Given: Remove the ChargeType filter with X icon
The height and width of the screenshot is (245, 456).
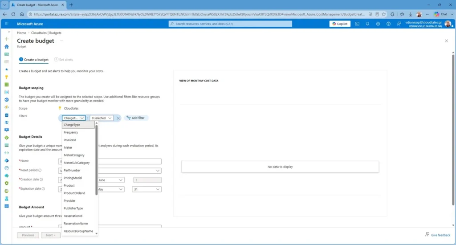Looking at the screenshot, I should coord(118,118).
